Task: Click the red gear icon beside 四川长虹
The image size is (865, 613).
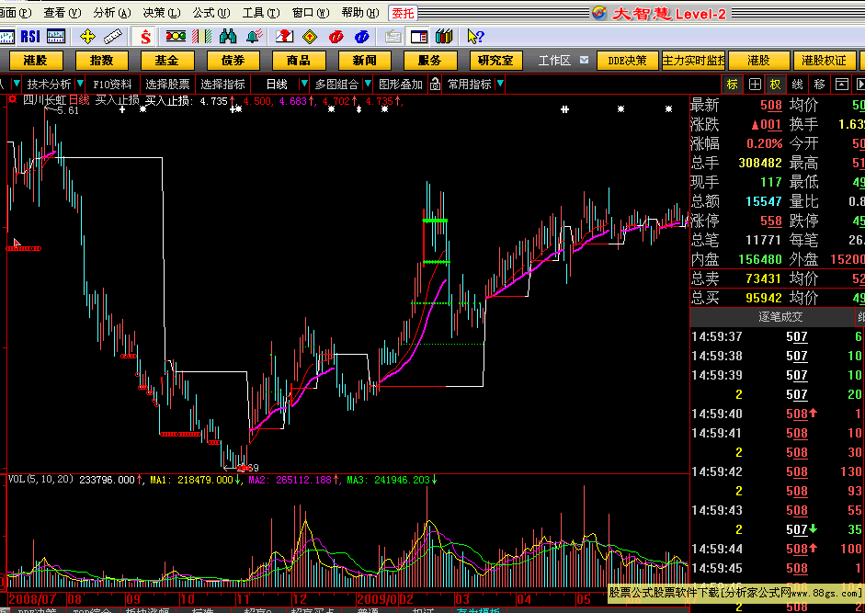Action: coord(12,100)
